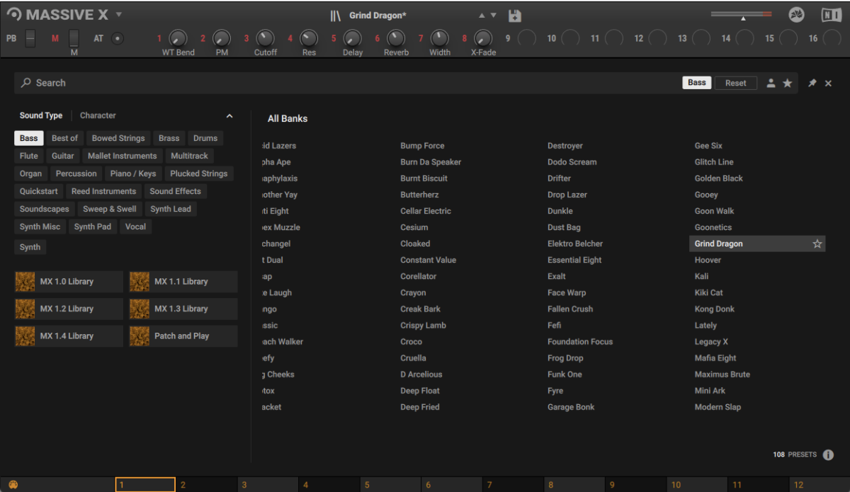
Task: Enable the Plucked Strings tag
Action: 199,173
